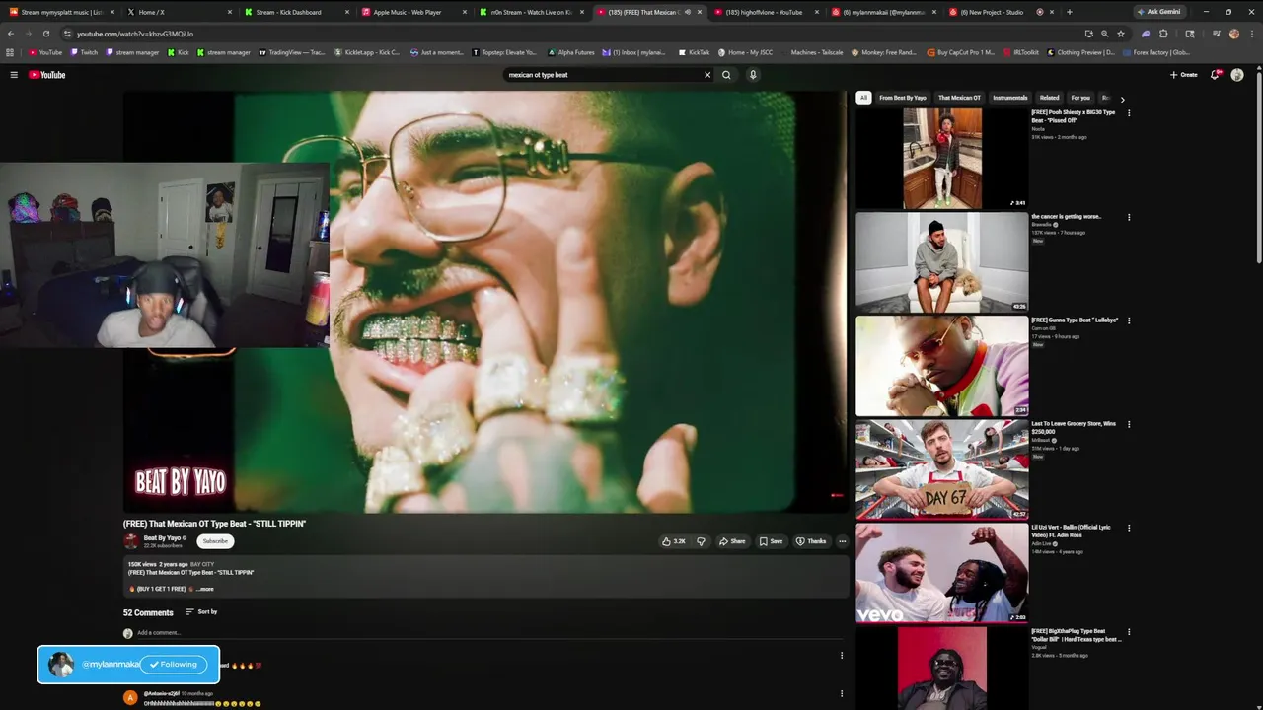
Task: Clear the search box with X icon
Action: tap(706, 75)
